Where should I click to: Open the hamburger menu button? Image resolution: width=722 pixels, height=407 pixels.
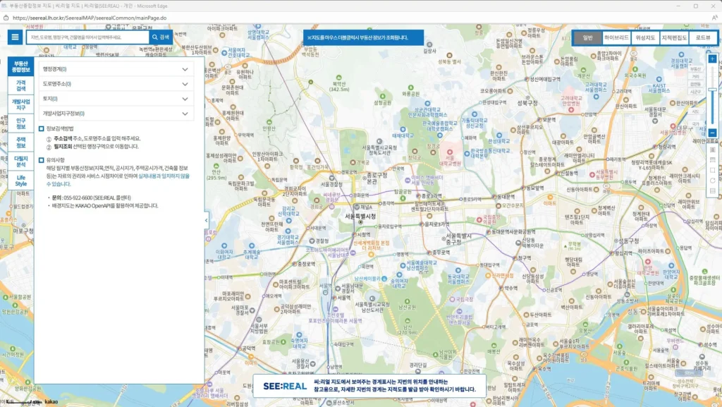click(14, 37)
